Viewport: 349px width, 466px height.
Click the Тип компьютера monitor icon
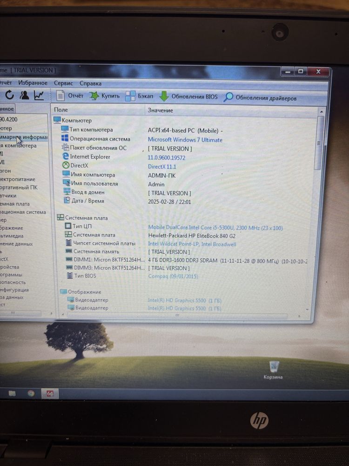(65, 129)
